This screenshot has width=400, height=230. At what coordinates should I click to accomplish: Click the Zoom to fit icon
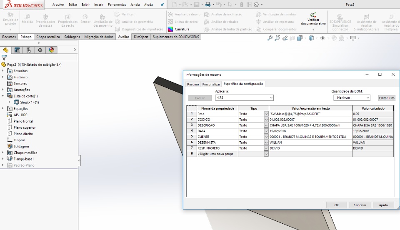tap(270, 38)
